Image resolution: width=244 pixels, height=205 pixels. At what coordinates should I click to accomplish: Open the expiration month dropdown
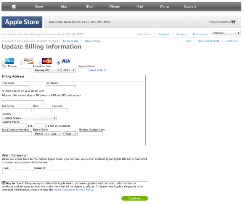point(47,70)
